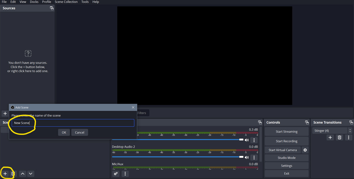
Task: Open the Stinger transition dropdown
Action: pyautogui.click(x=332, y=130)
